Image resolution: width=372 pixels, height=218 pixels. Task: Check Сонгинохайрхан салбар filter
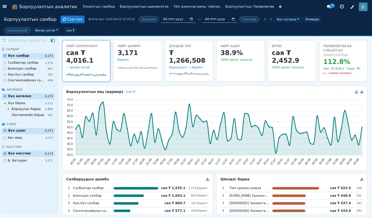pyautogui.click(x=5, y=80)
